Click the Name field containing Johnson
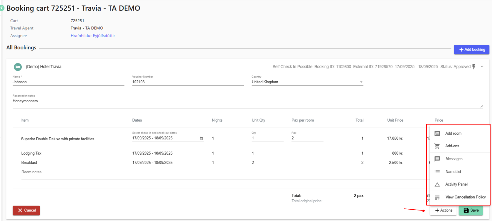Image resolution: width=492 pixels, height=221 pixels. click(68, 82)
